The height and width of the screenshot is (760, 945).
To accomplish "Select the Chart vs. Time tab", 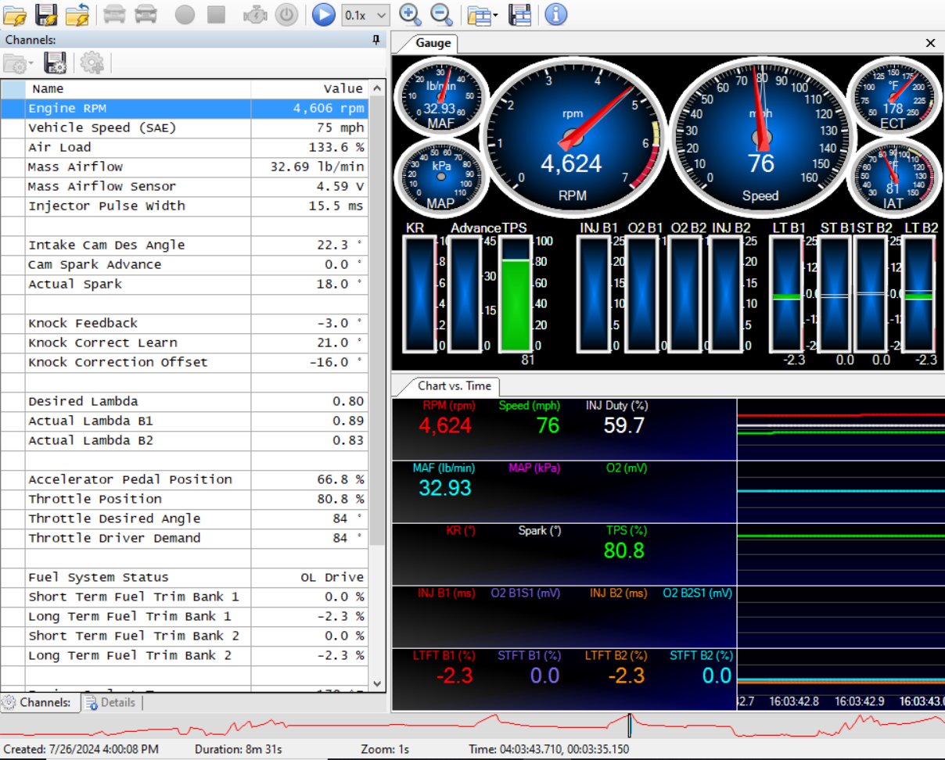I will click(x=455, y=385).
